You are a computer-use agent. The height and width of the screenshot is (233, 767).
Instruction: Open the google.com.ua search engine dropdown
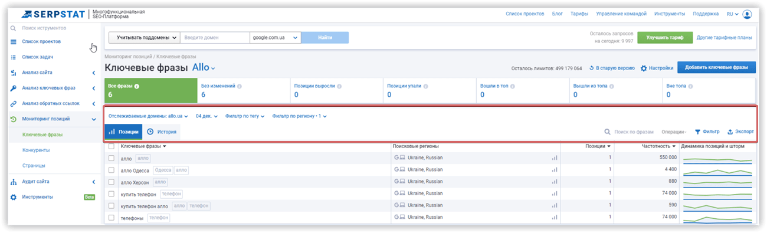(276, 38)
